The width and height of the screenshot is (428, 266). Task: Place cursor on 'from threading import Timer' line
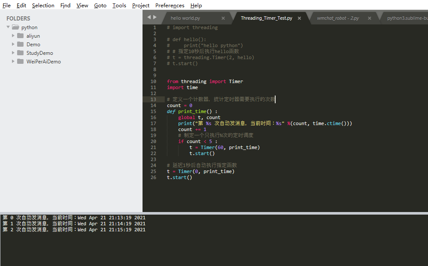click(205, 81)
